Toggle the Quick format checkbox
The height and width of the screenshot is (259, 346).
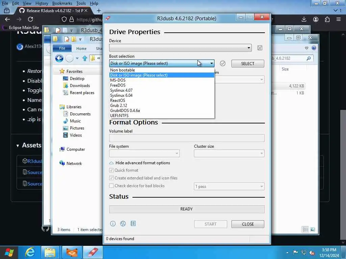[x=112, y=170]
